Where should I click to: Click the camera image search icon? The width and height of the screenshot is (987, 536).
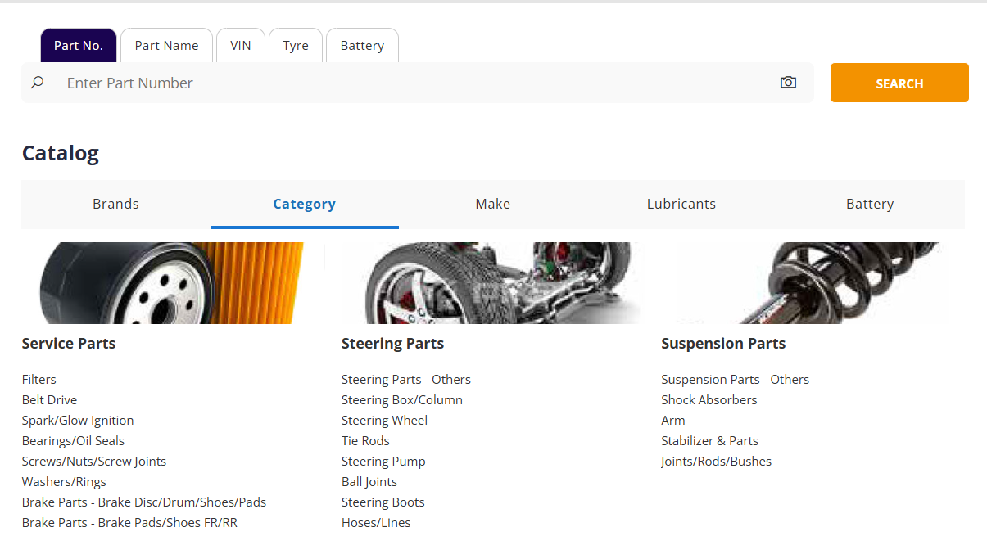click(x=788, y=83)
